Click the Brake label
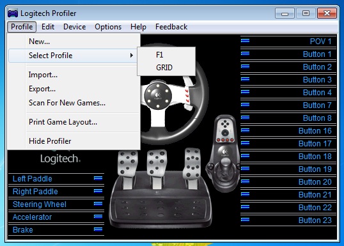The height and width of the screenshot is (246, 344). 22,230
